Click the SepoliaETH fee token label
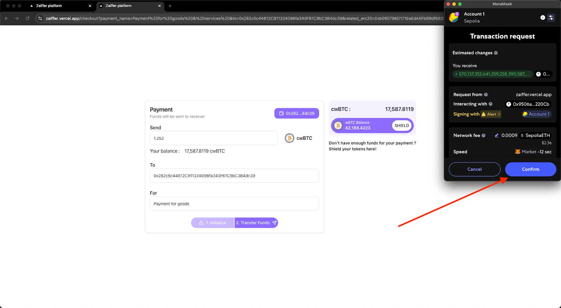Image resolution: width=561 pixels, height=308 pixels. click(x=535, y=136)
